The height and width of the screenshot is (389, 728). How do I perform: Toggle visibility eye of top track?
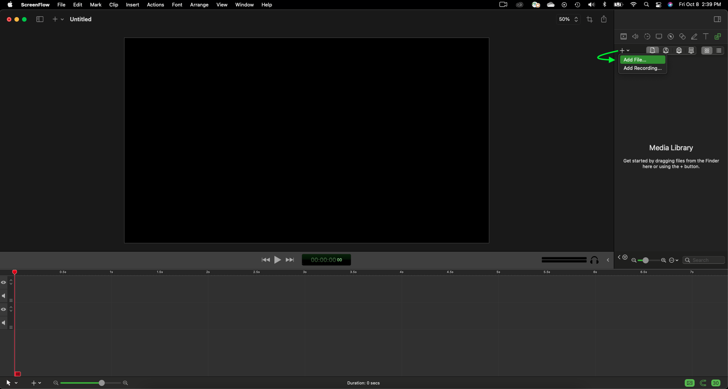[x=3, y=282]
